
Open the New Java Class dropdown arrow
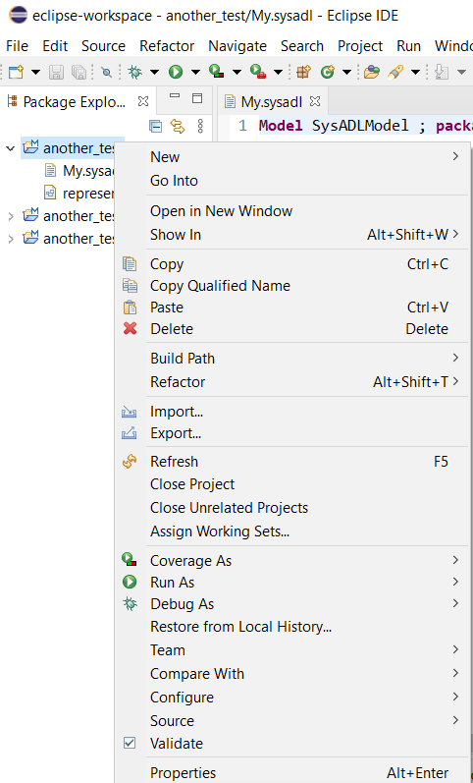coord(346,73)
